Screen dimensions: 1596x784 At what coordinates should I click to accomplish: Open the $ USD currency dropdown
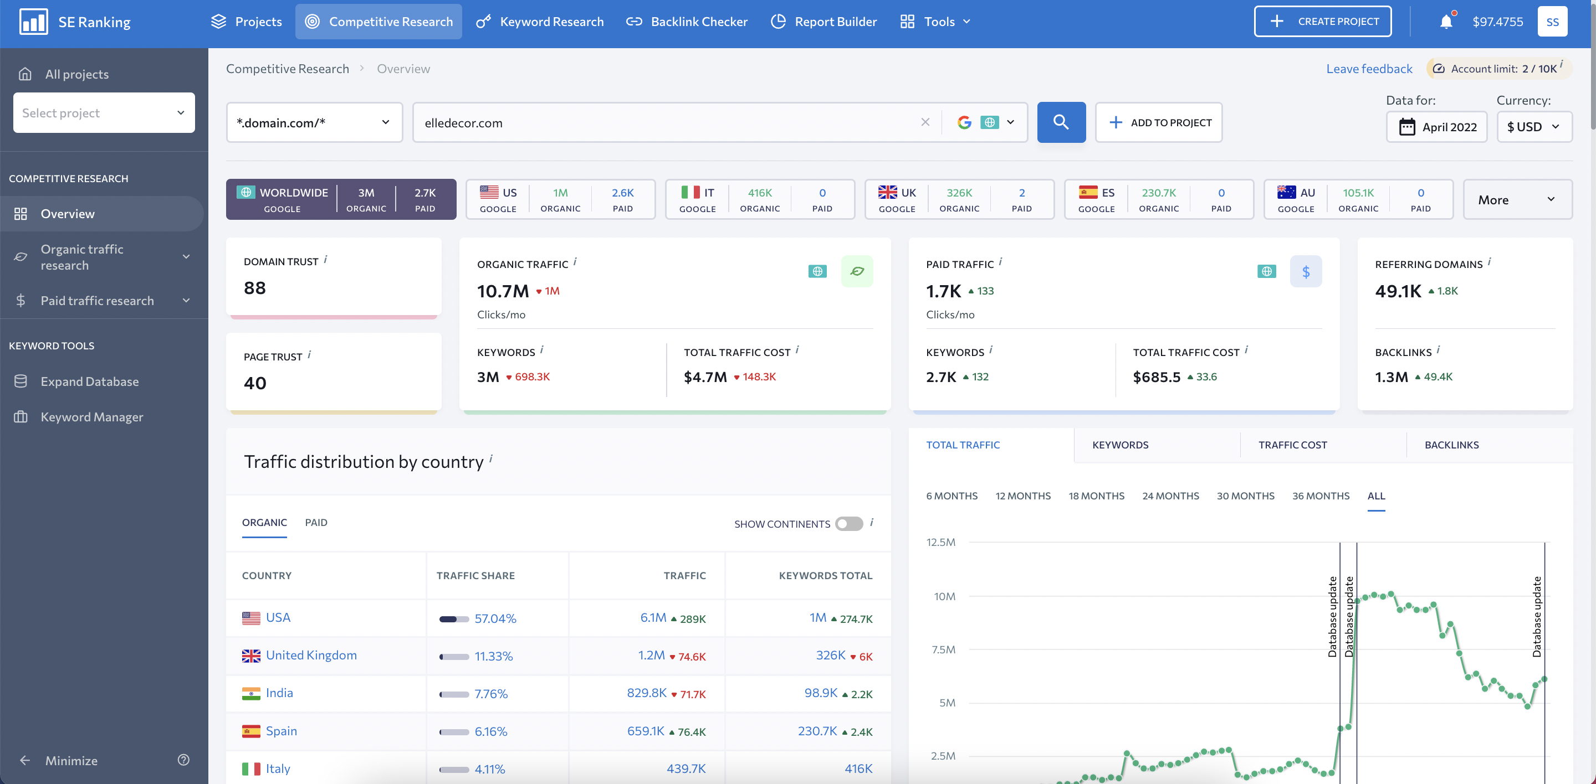[x=1534, y=127]
